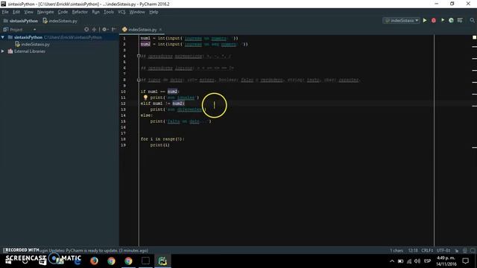Click Hide Project panel icon
The width and height of the screenshot is (477, 268).
click(x=113, y=30)
